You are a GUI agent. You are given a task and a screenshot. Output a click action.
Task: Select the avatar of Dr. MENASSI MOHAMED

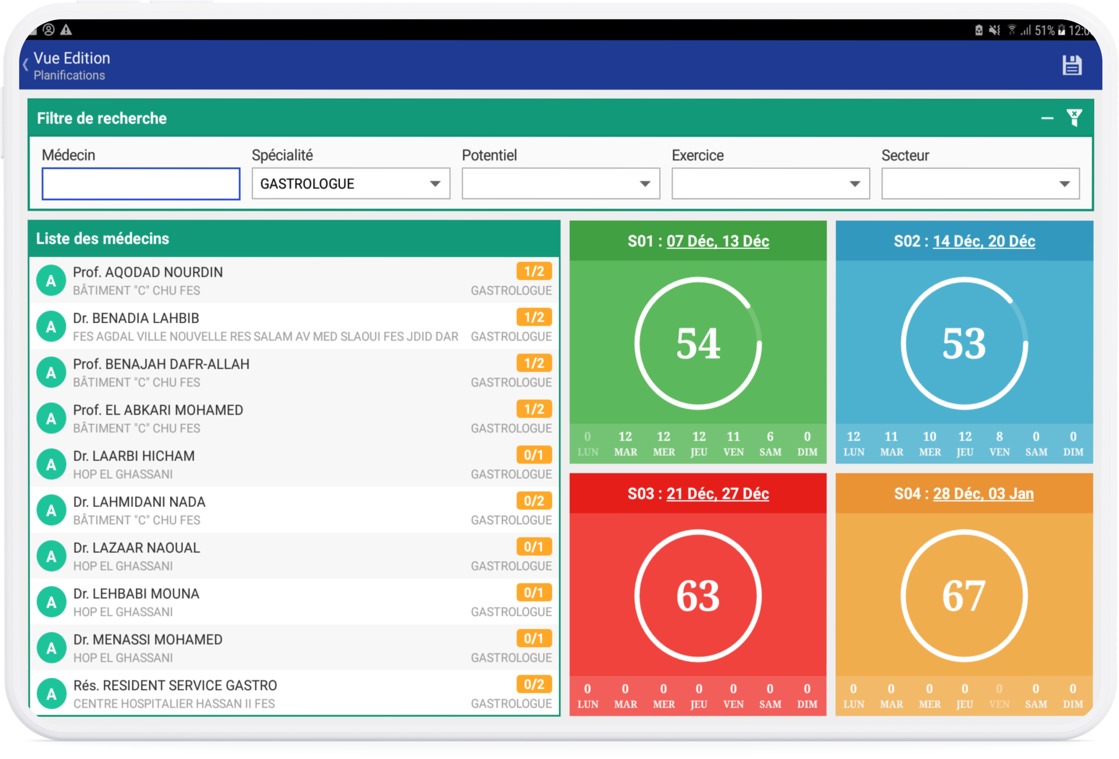pos(51,648)
